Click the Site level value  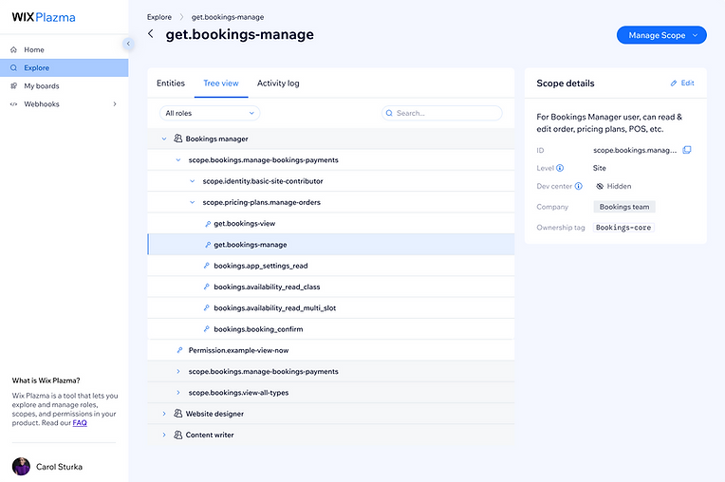pos(599,168)
